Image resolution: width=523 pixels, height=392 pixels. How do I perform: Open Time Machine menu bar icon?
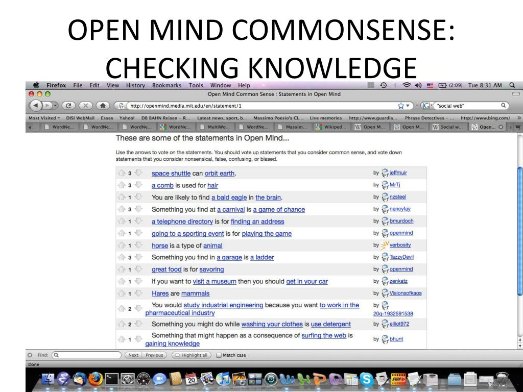[383, 85]
